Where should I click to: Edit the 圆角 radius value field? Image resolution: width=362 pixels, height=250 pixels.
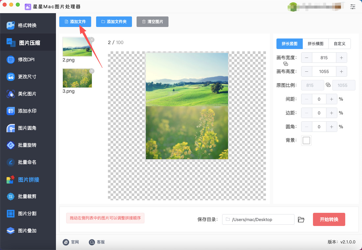click(319, 127)
